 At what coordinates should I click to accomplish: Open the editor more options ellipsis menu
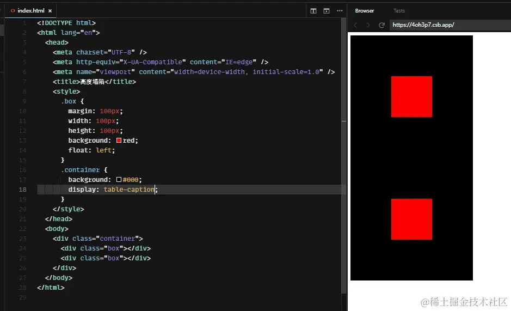click(x=340, y=11)
